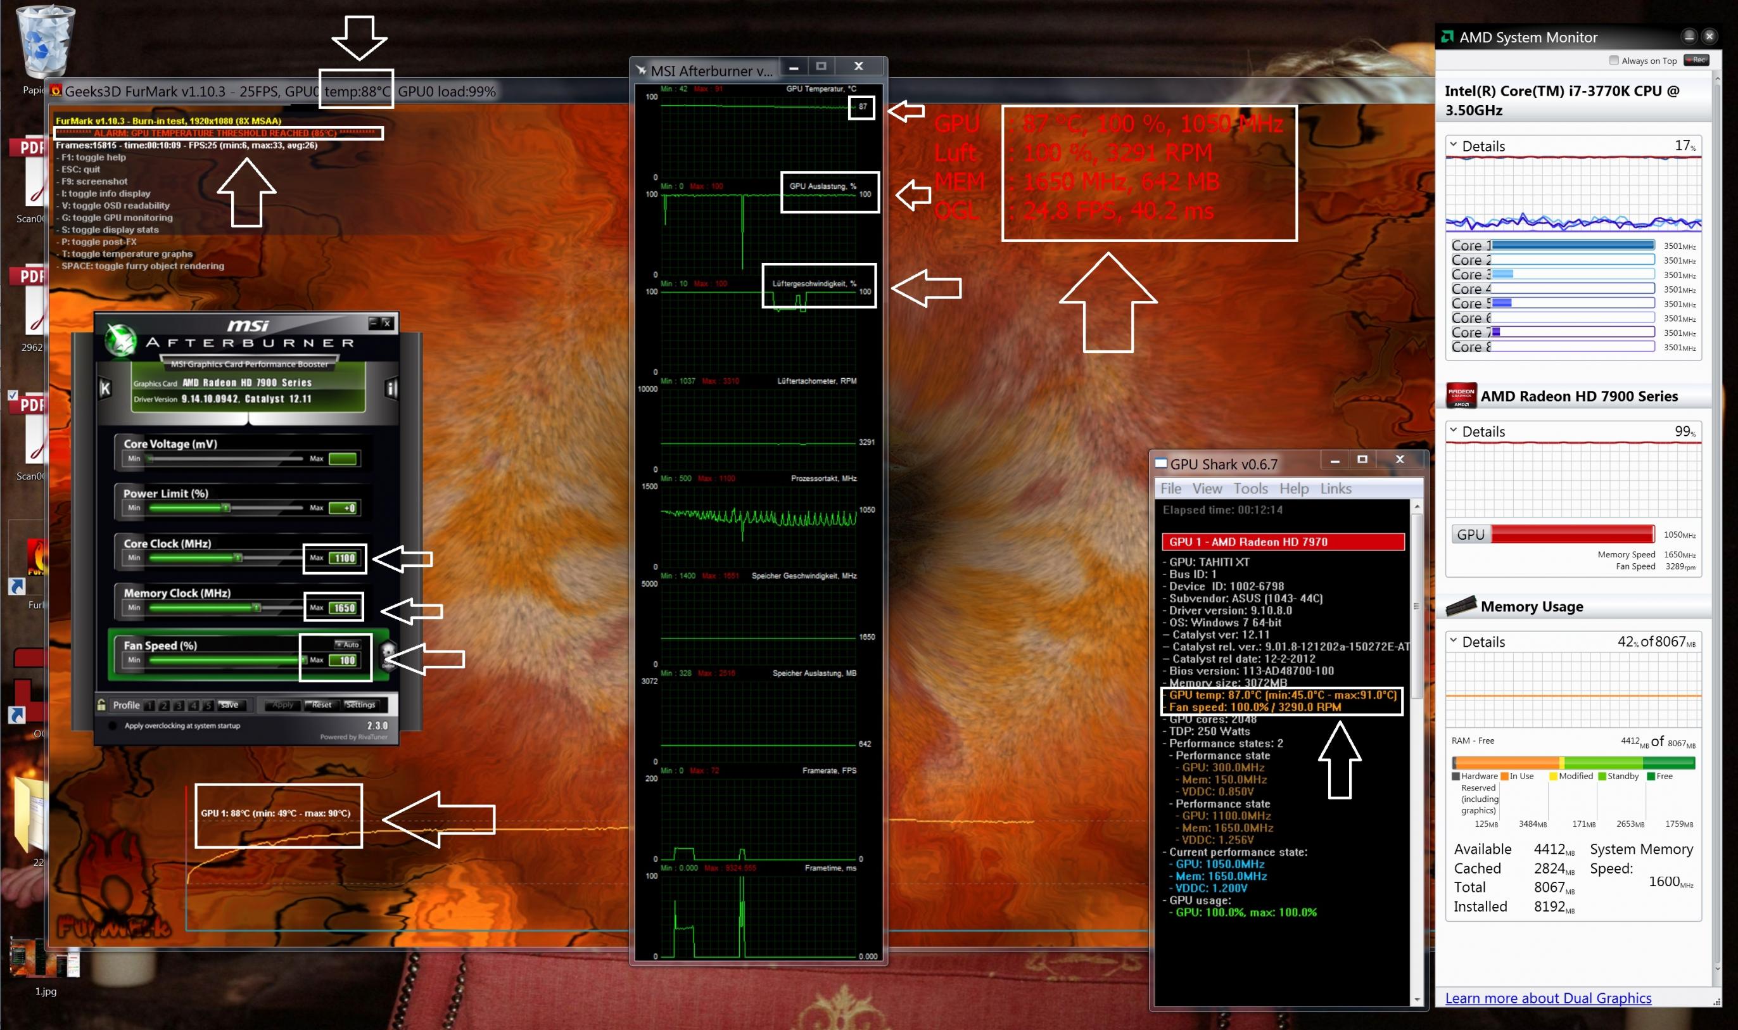This screenshot has width=1738, height=1030.
Task: Click the Memory Usage RAM stick icon
Action: pyautogui.click(x=1461, y=606)
